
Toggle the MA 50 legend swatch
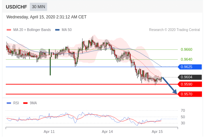(57, 30)
